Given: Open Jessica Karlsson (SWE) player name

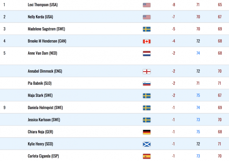Looking at the screenshot, I should (x=44, y=120).
